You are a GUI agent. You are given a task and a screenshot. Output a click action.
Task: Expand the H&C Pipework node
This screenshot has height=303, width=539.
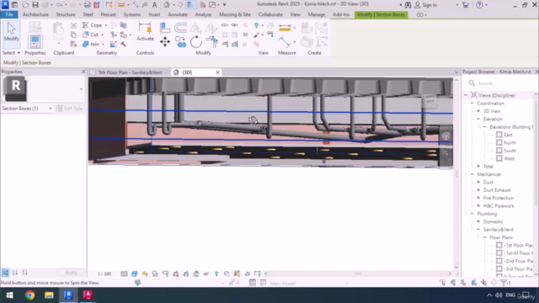point(478,205)
